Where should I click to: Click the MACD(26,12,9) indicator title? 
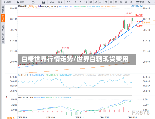(x=26, y=98)
